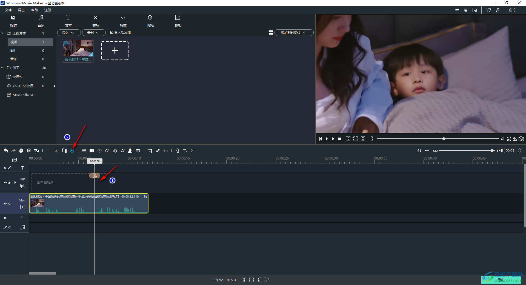Collapse panel with arrow beside YouTube资源

tap(54, 86)
